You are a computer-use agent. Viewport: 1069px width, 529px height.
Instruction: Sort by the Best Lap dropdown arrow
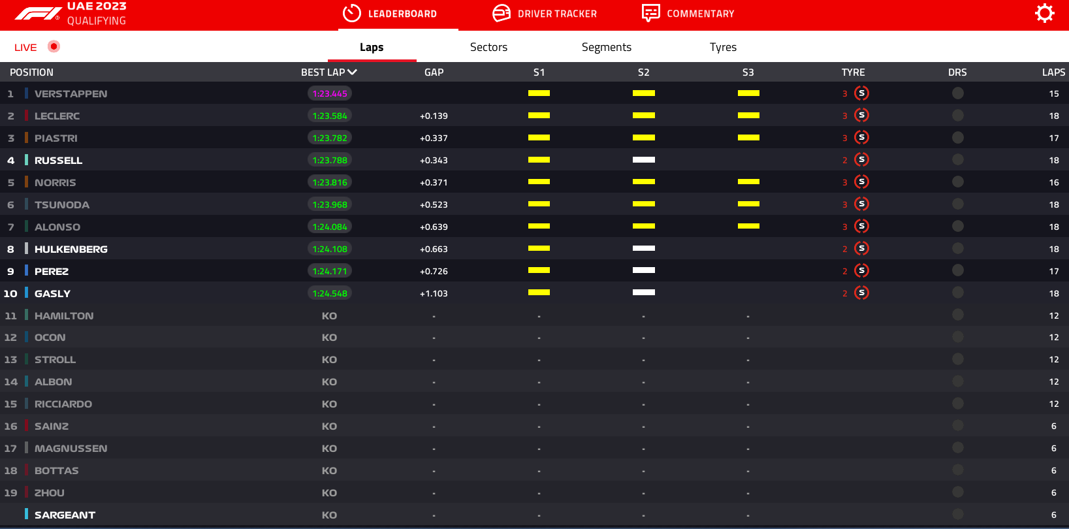[x=353, y=72]
